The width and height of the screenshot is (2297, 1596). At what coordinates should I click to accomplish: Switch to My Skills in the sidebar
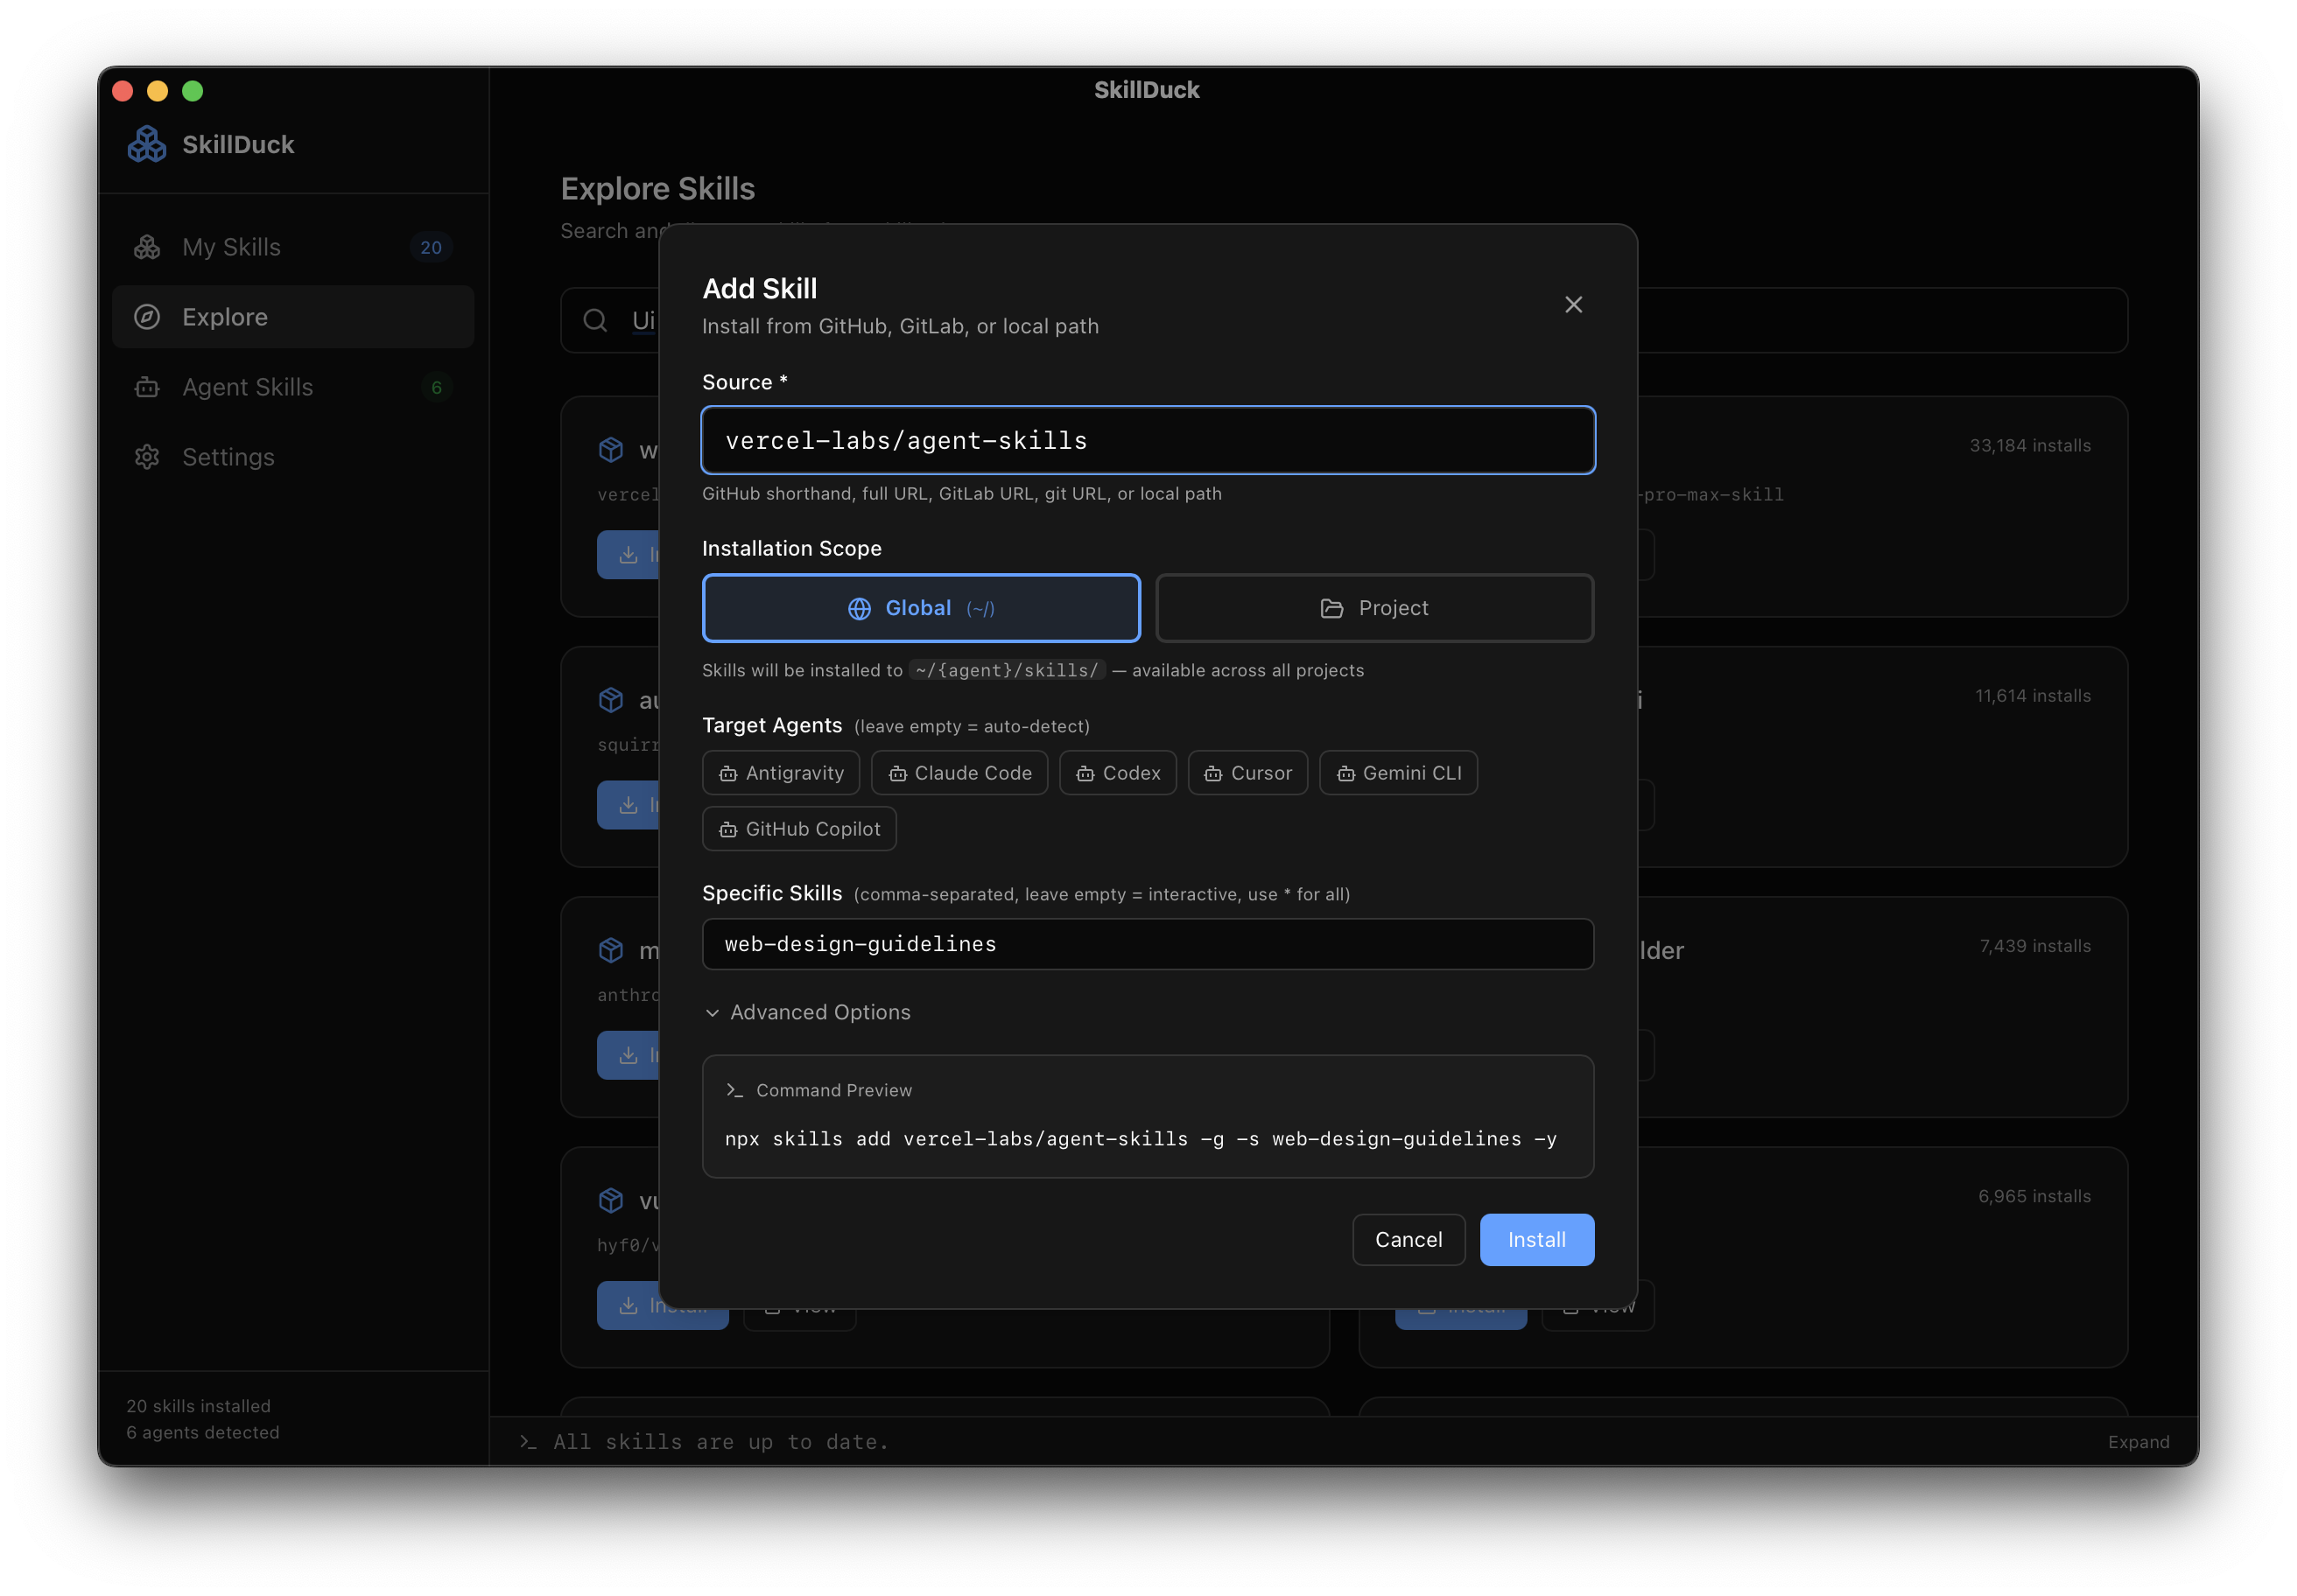click(x=231, y=247)
